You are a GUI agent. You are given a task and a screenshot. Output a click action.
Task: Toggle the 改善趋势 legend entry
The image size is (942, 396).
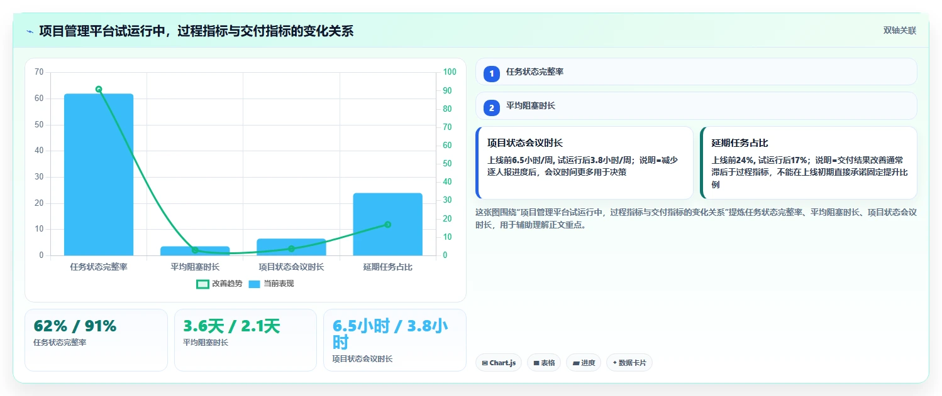[x=219, y=284]
